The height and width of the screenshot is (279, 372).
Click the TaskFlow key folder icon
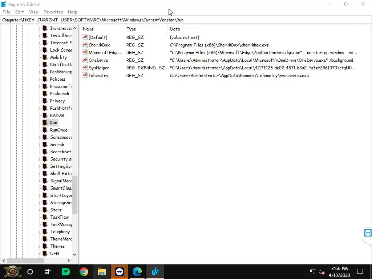coord(45,217)
